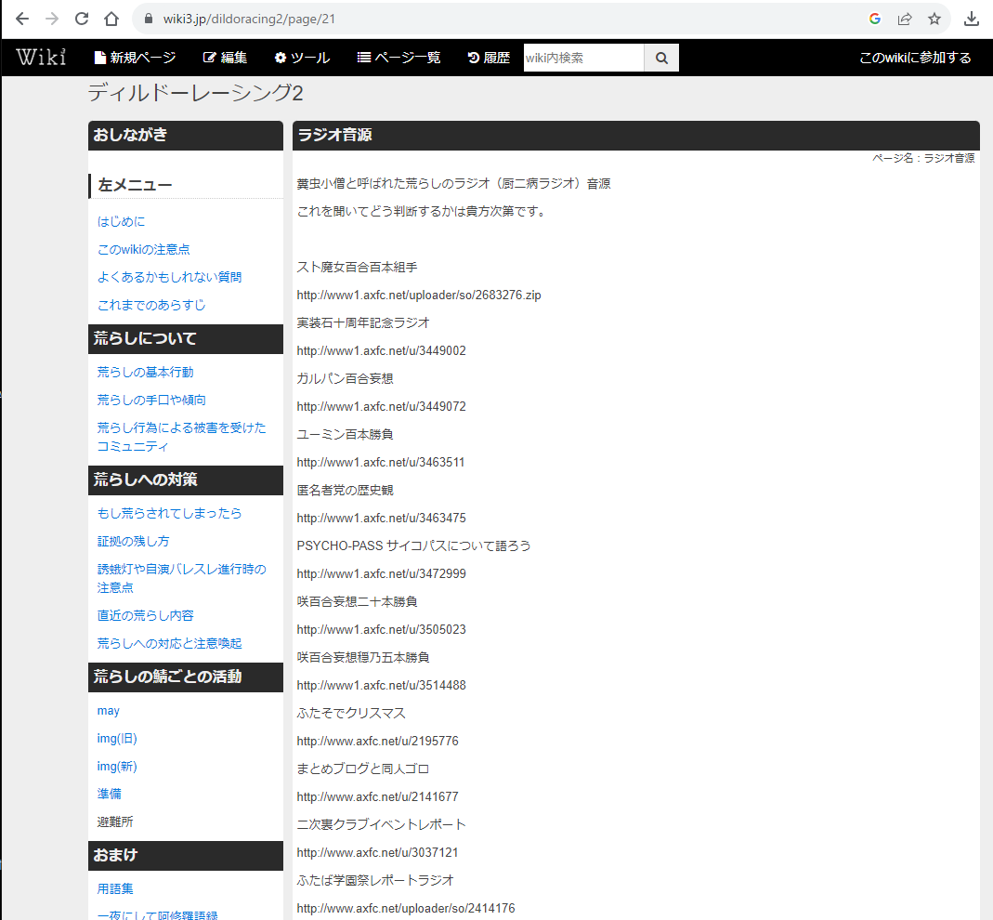Reload the page with the refresh icon
993x920 pixels.
pos(82,19)
